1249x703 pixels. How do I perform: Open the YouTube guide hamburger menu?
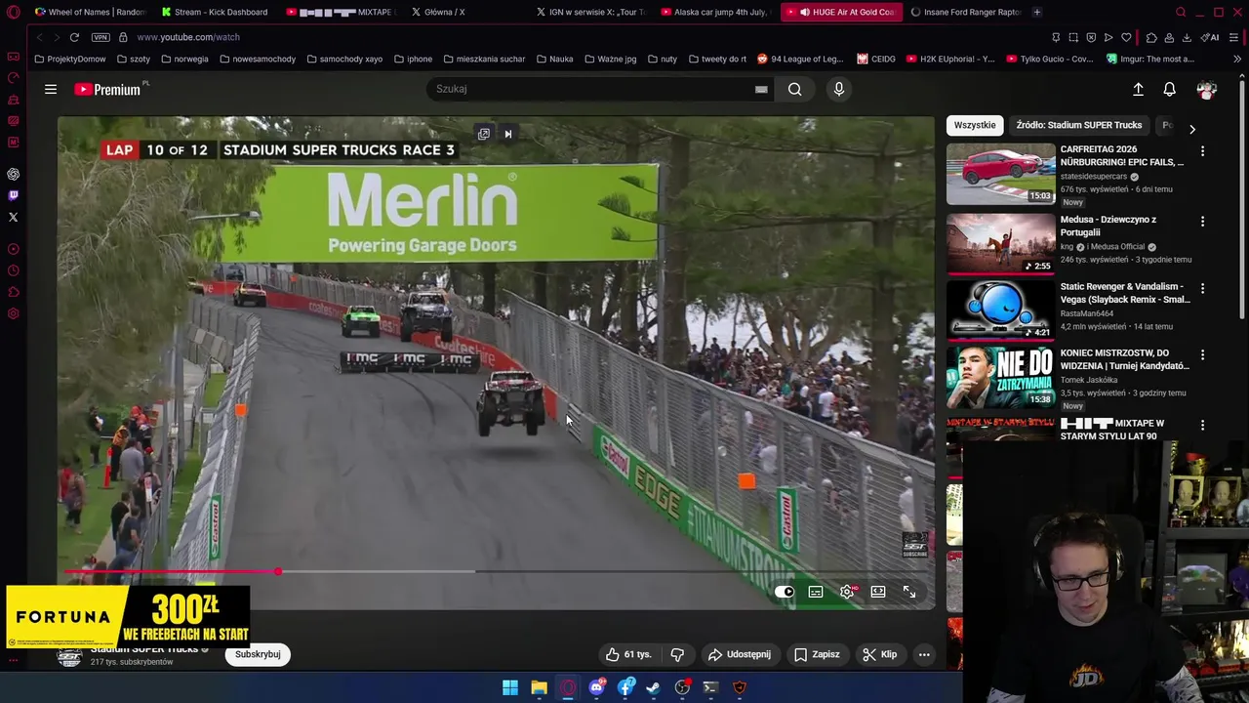click(51, 89)
